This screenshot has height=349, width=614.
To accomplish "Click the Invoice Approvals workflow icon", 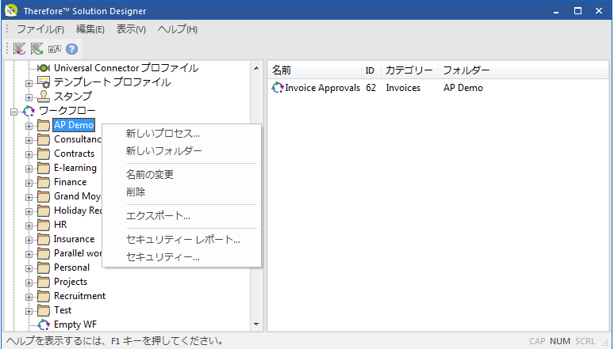I will (278, 88).
